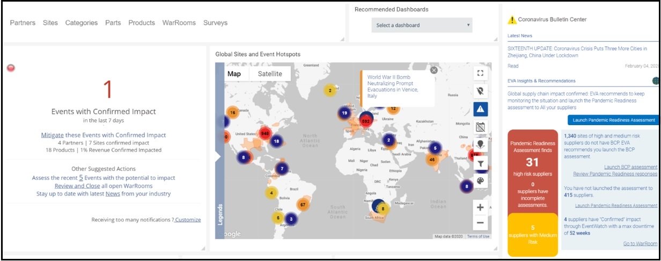Select the 592 cluster over Europe
Viewport: 661px width, 261px height.
coord(366,121)
